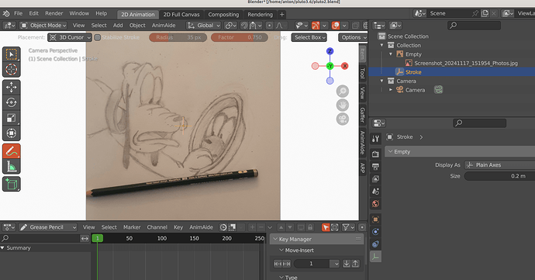Switch to the Rendering workspace tab
The height and width of the screenshot is (280, 535).
(x=260, y=14)
